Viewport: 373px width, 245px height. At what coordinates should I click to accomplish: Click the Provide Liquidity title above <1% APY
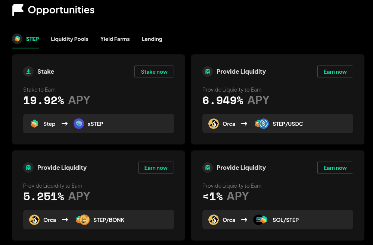(241, 168)
